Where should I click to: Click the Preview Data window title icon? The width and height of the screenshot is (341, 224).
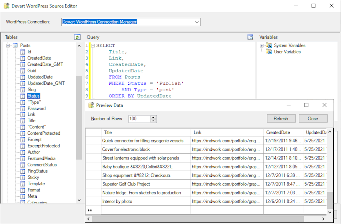91,105
